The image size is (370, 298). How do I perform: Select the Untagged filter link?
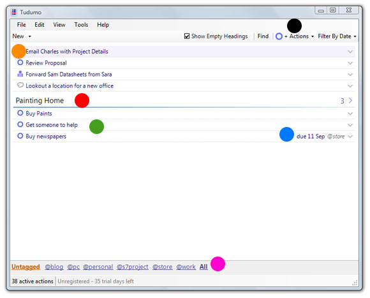tap(26, 267)
